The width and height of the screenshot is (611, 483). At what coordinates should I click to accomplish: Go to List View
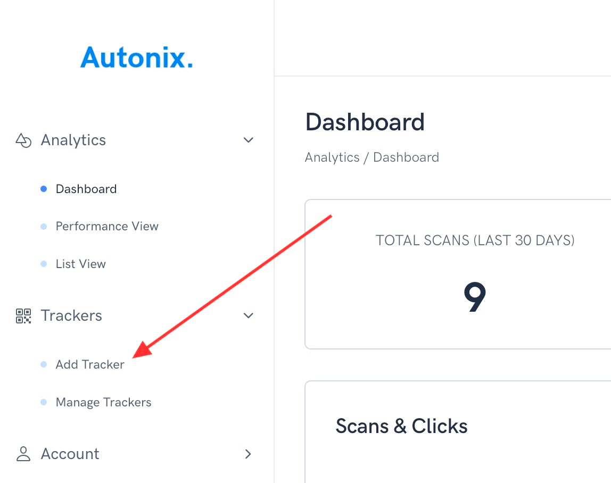81,264
